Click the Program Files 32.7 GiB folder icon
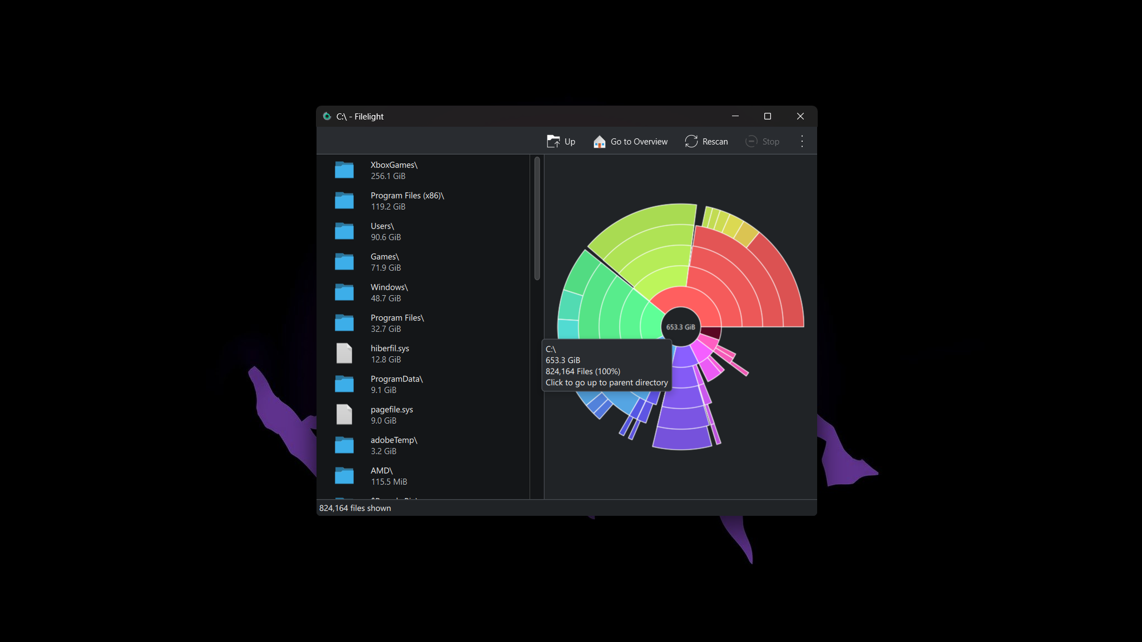This screenshot has height=642, width=1142. pos(344,323)
